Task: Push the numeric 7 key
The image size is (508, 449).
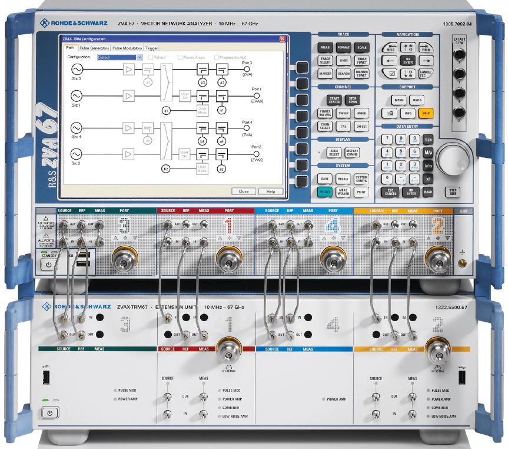Action: (387, 140)
